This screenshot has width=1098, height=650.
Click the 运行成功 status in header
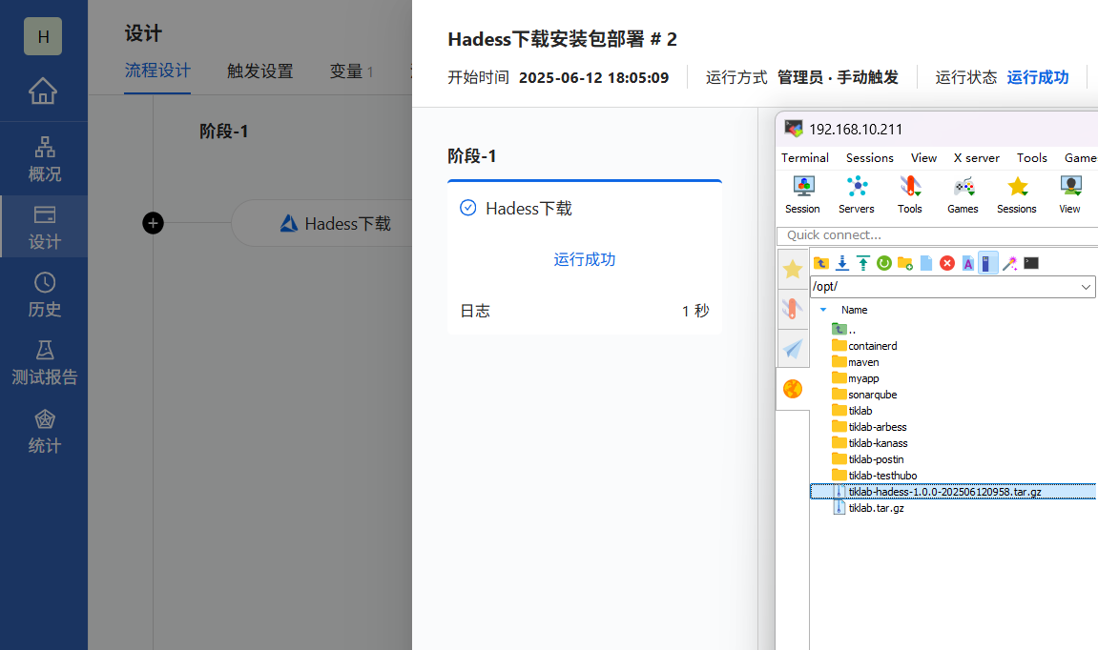(1038, 77)
